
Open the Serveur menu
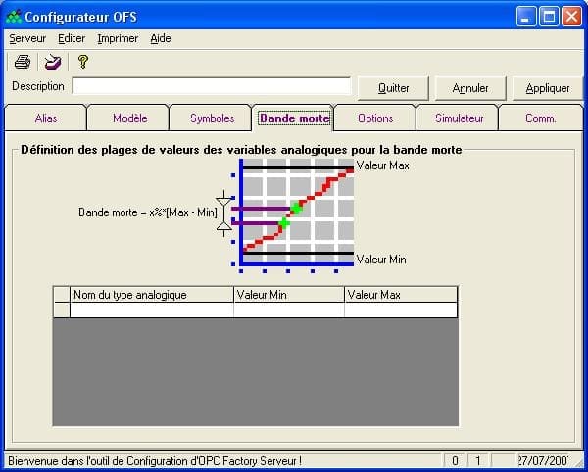(27, 38)
